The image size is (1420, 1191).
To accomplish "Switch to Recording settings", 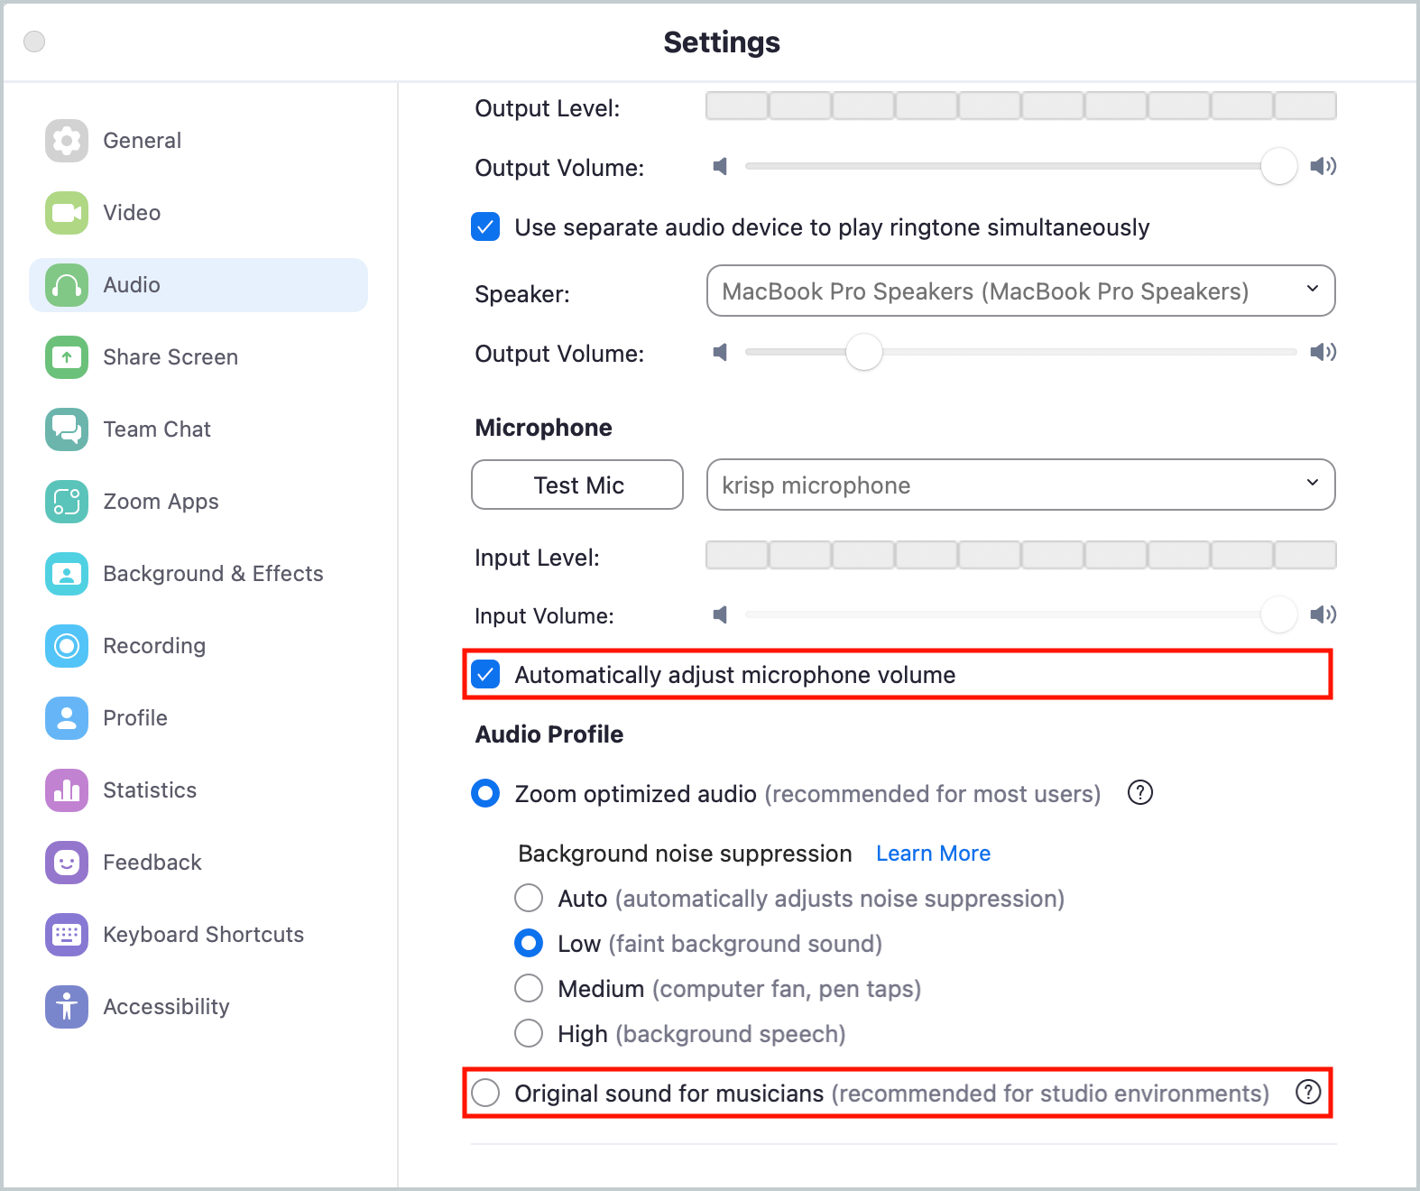I will pos(198,646).
